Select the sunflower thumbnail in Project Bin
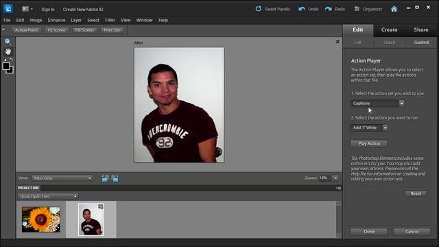 41,220
